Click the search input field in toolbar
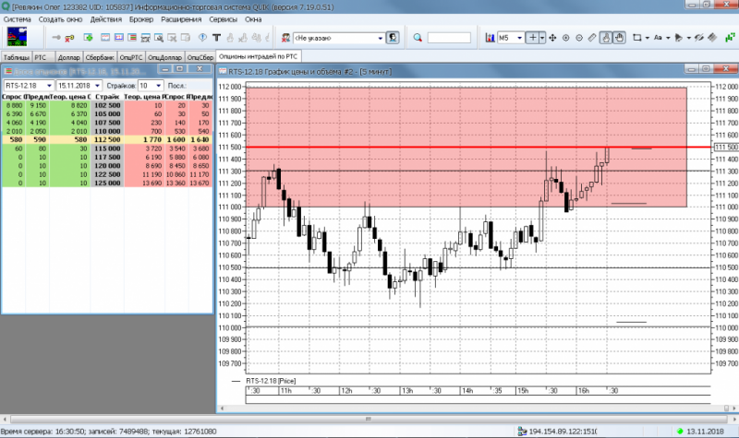The image size is (739, 438). click(x=449, y=38)
